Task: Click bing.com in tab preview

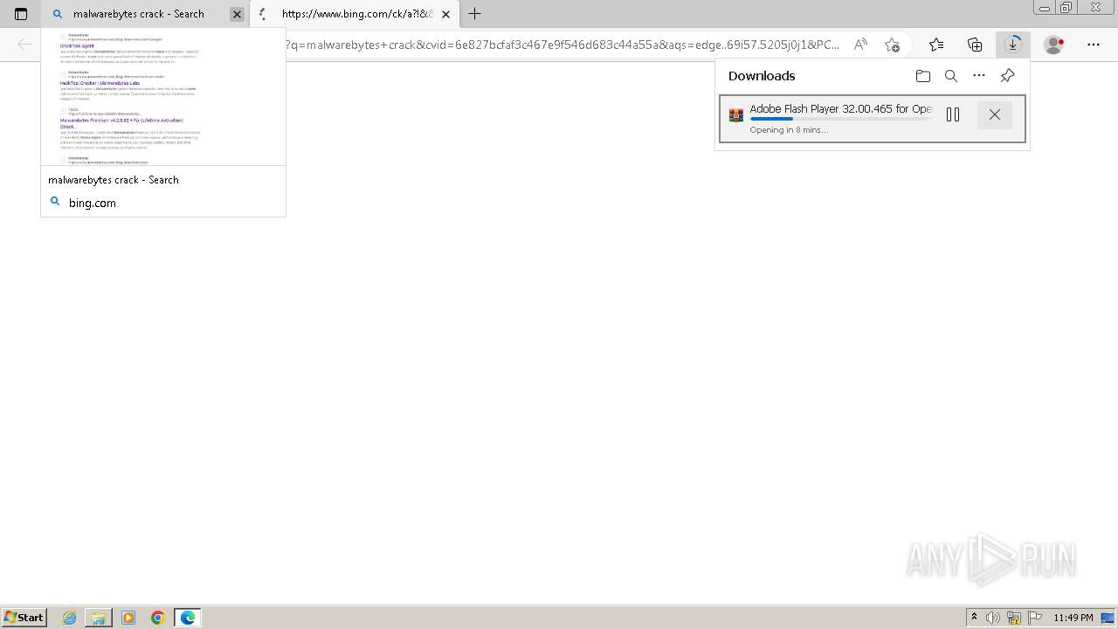Action: tap(93, 203)
